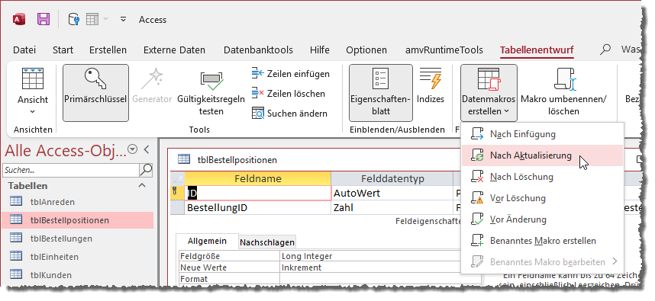This screenshot has width=655, height=301.
Task: Switch to the Erstellen tab
Action: [x=108, y=50]
